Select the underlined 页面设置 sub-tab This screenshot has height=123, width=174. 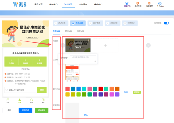[x=56, y=31]
